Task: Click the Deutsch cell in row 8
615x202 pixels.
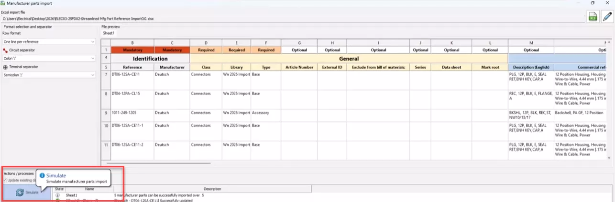Action: point(172,100)
